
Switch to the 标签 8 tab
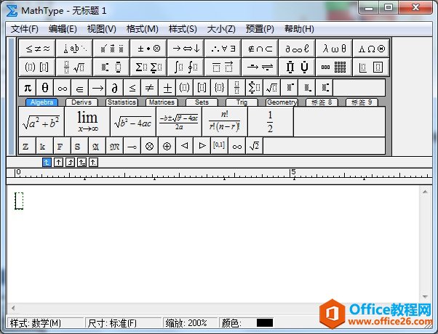322,102
